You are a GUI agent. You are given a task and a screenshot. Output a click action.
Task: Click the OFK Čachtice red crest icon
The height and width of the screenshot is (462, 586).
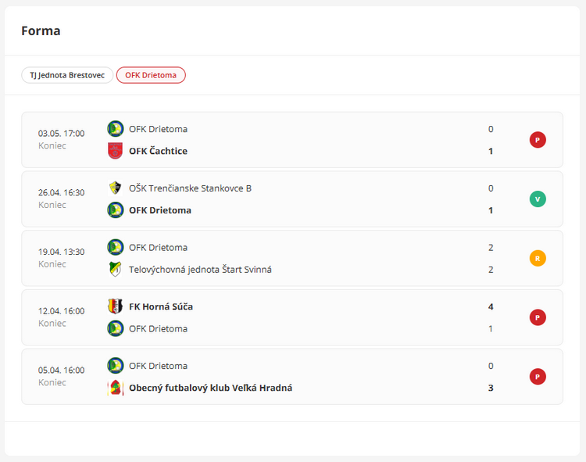click(x=115, y=151)
